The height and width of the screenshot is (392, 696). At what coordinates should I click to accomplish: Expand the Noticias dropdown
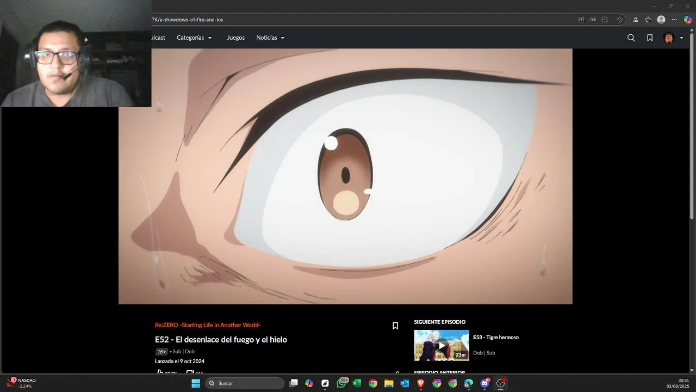point(270,38)
